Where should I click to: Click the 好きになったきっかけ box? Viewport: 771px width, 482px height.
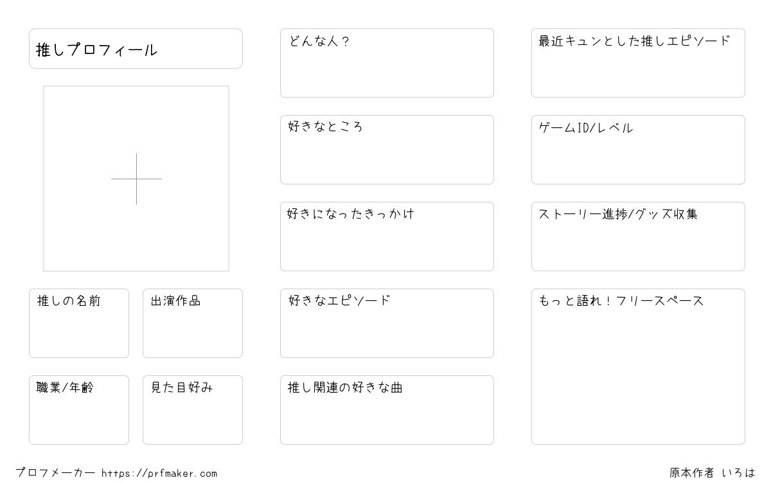tap(387, 237)
